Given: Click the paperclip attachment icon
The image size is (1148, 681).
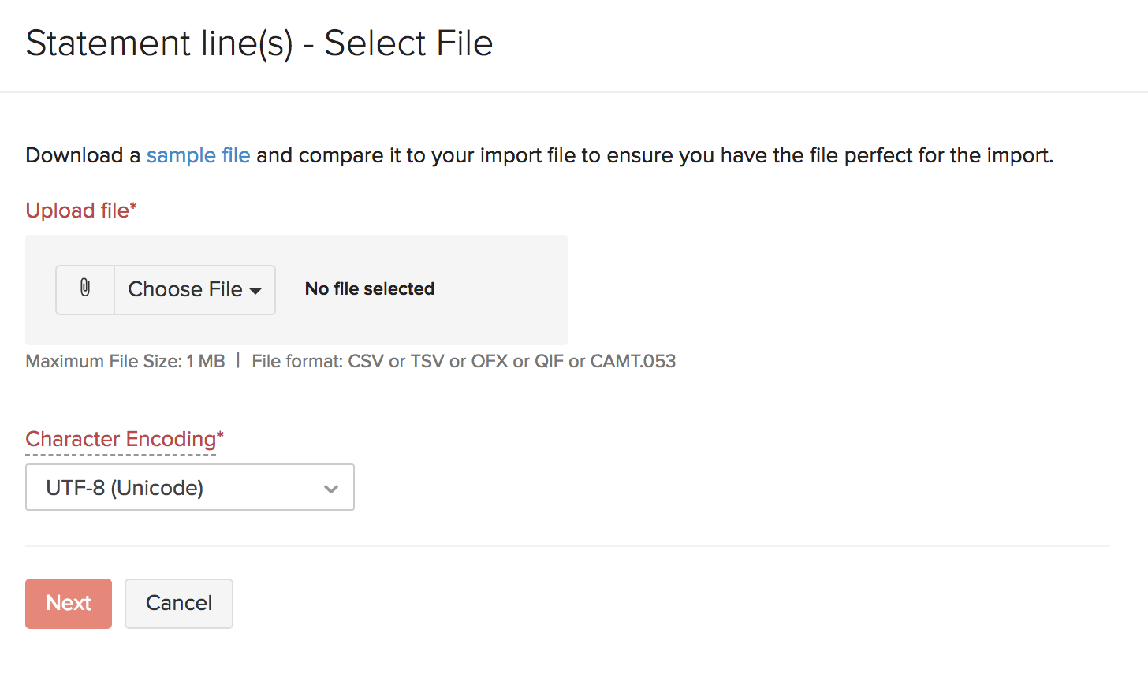Looking at the screenshot, I should (85, 289).
